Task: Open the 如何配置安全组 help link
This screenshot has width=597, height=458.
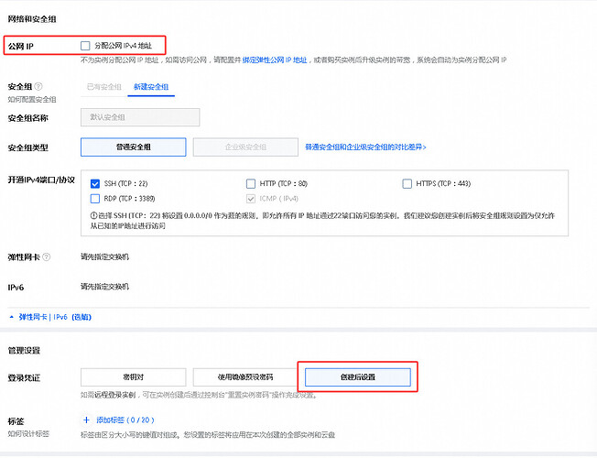Action: point(32,100)
